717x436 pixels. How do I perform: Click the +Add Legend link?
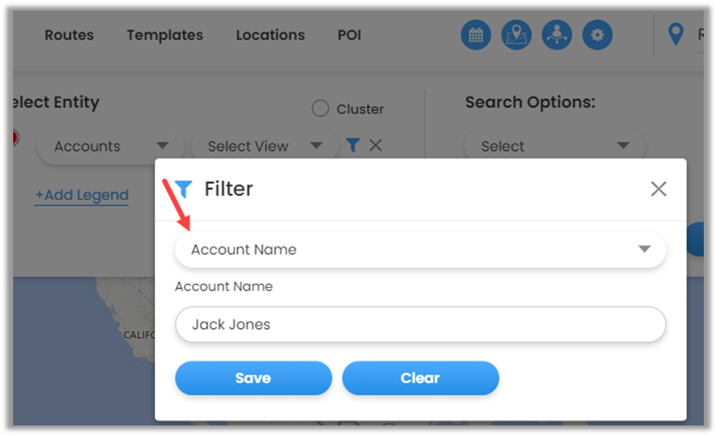pos(82,195)
